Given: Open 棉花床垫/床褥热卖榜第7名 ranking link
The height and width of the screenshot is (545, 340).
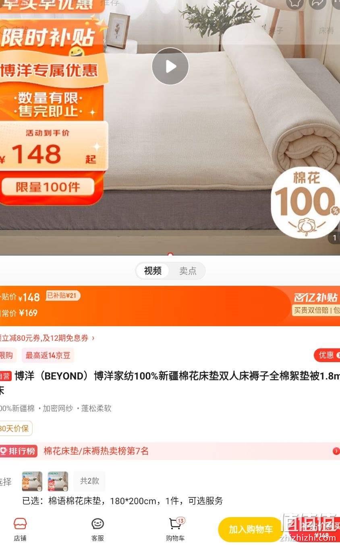Looking at the screenshot, I should click(x=96, y=451).
